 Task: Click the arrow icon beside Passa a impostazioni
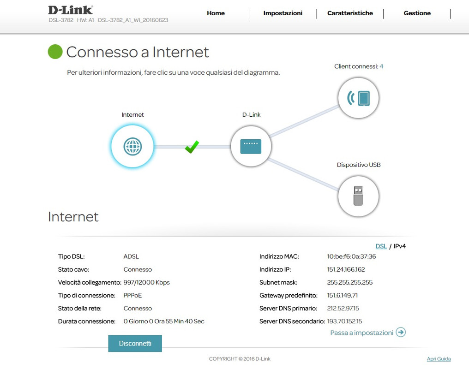[x=401, y=332]
